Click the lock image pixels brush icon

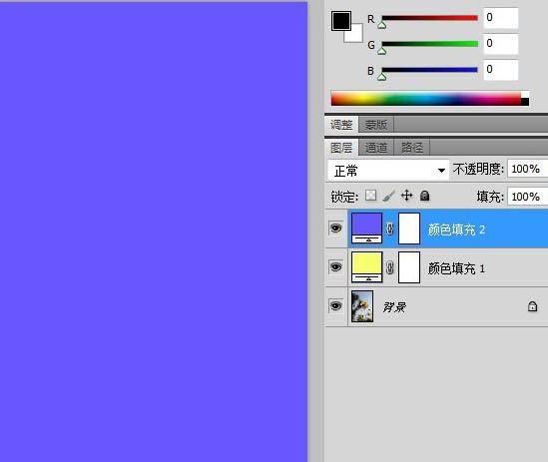[388, 196]
